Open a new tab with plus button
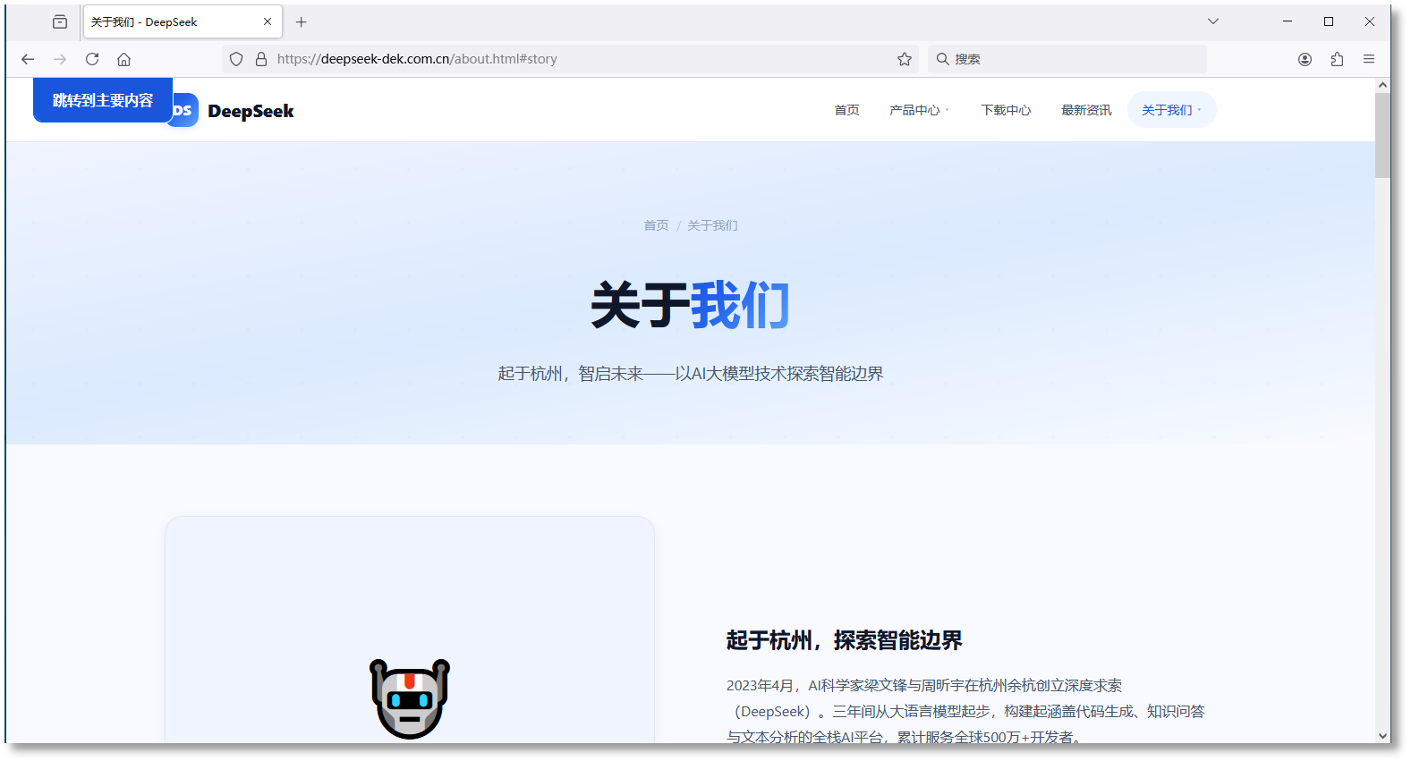This screenshot has width=1411, height=761. coord(302,21)
